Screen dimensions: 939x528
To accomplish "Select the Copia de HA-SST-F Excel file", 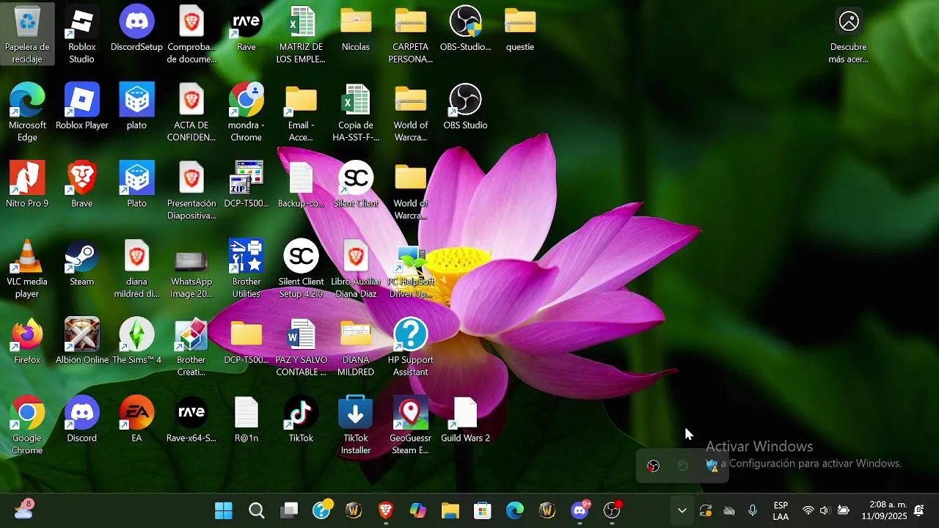I will (x=356, y=112).
